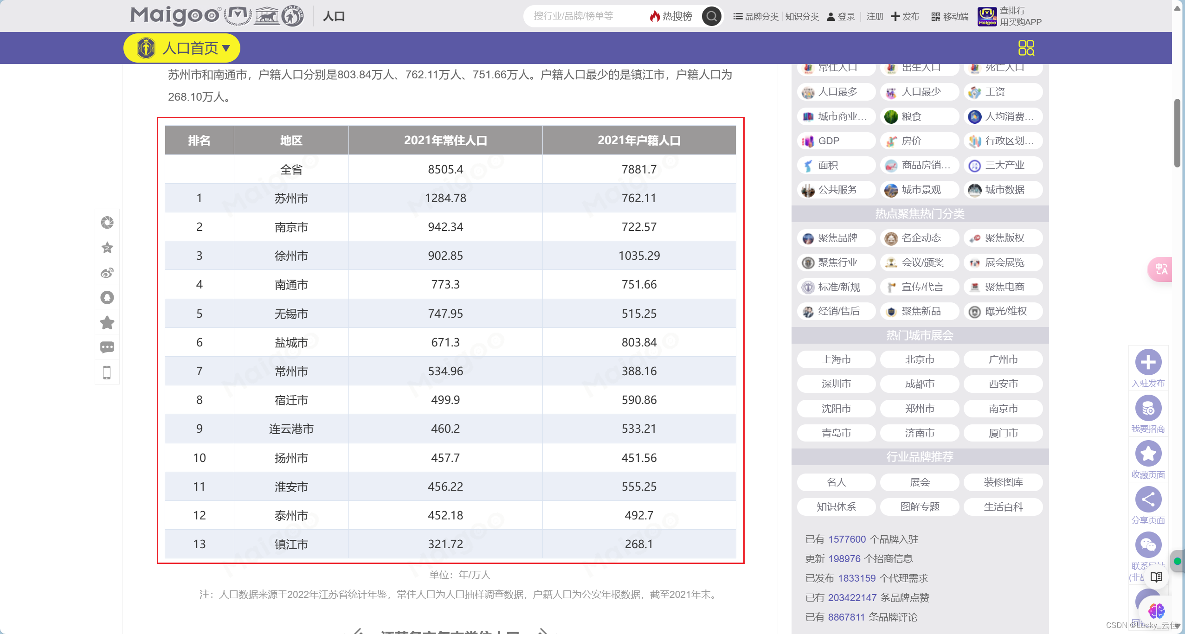Open 聚焦版权 hot topic

click(x=1003, y=238)
